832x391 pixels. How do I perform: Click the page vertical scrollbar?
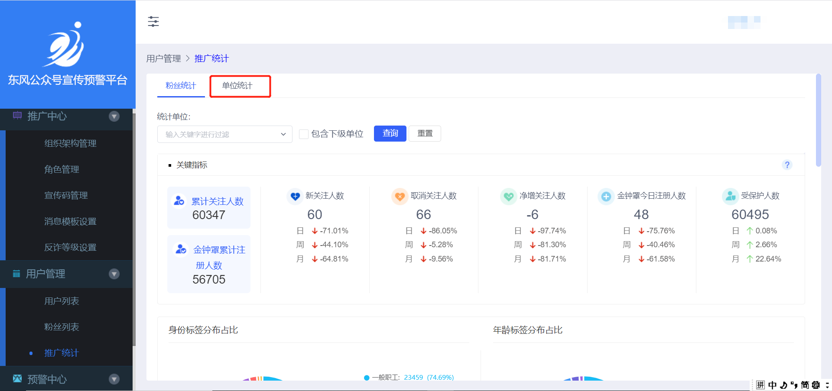click(x=818, y=120)
